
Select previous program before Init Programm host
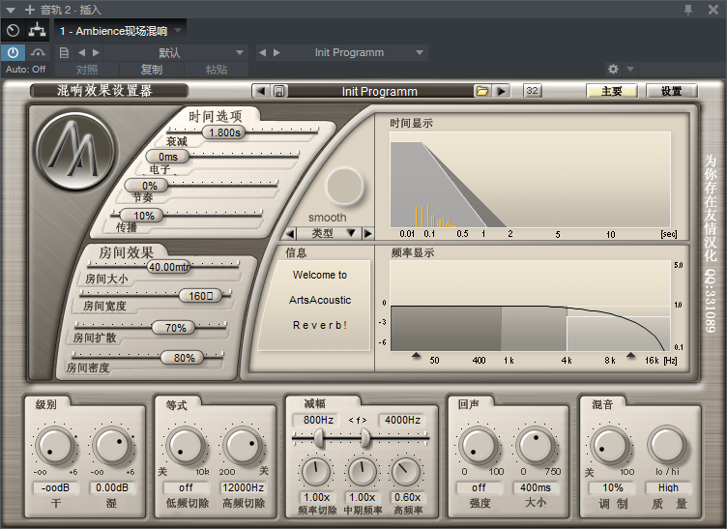tap(262, 52)
